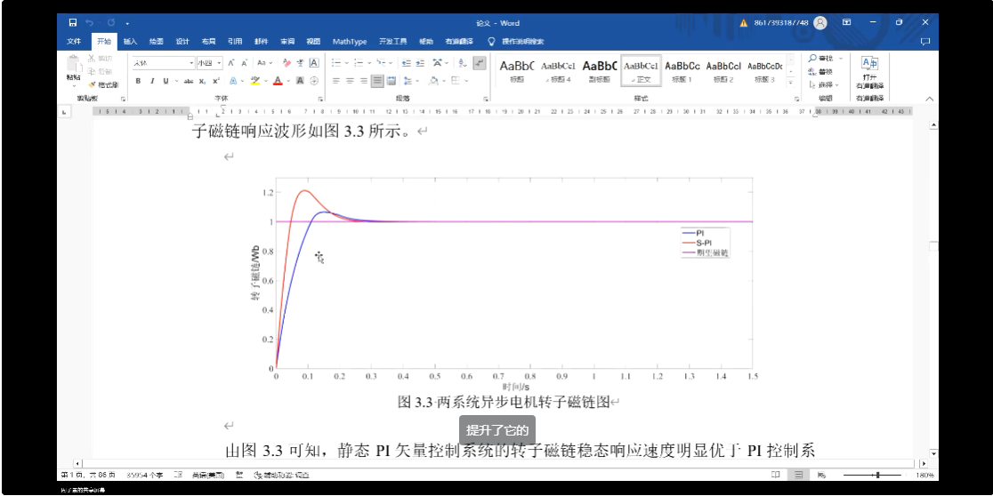
Task: Toggle superscript formatting
Action: (x=216, y=81)
